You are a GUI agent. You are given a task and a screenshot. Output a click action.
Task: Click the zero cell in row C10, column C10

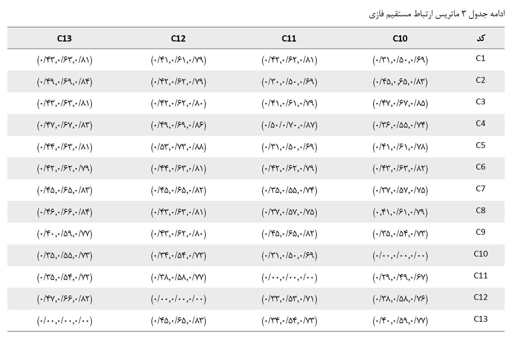pos(400,256)
